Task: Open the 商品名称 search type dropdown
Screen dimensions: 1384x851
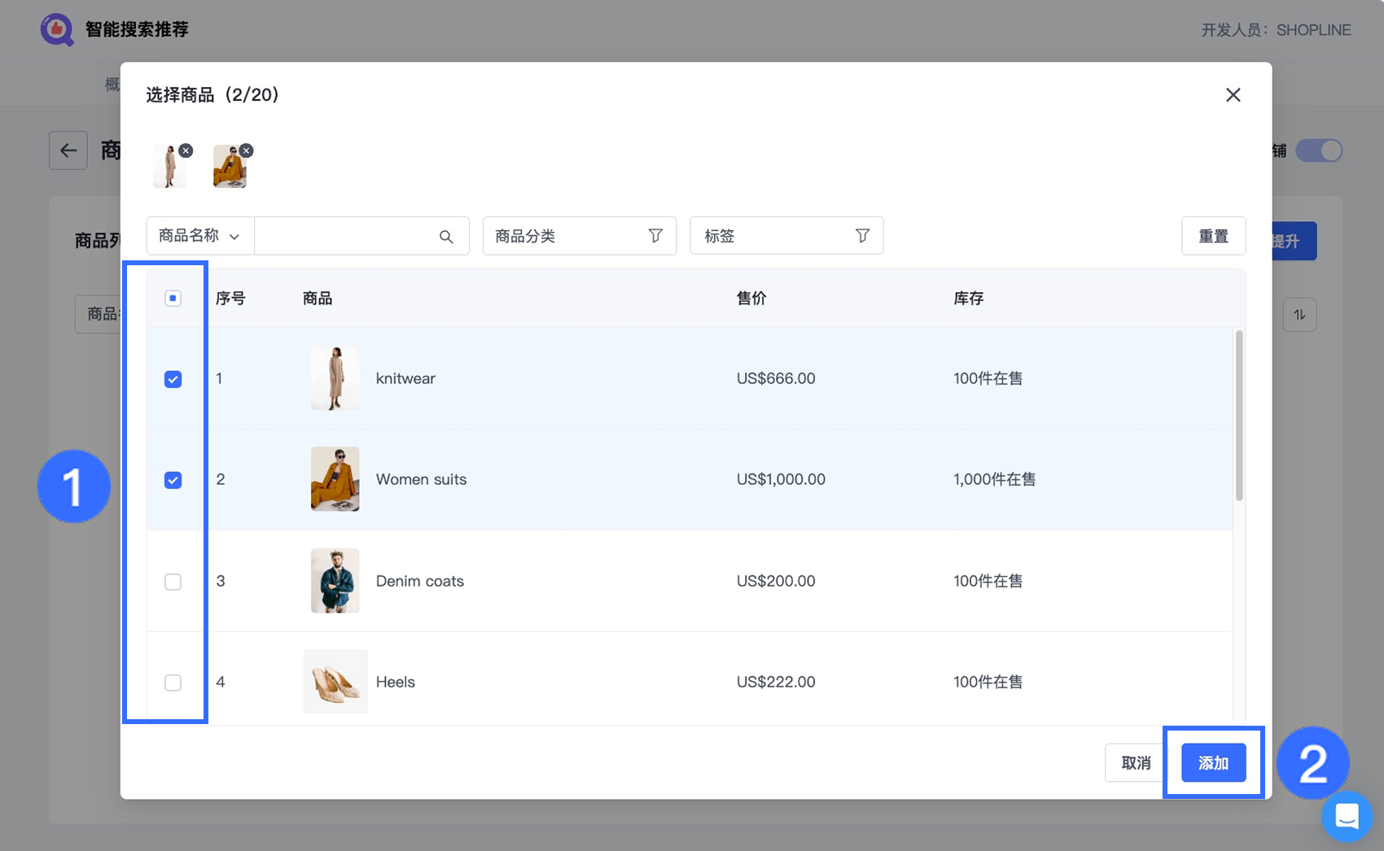Action: [200, 236]
